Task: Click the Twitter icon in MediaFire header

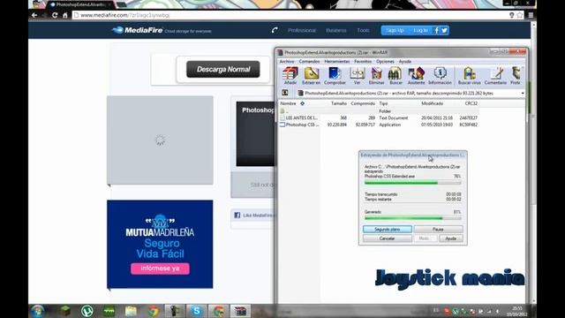Action: (444, 30)
